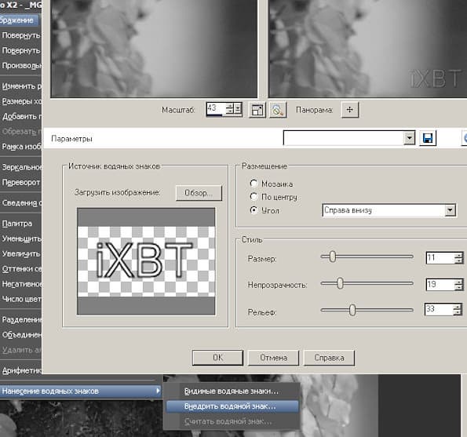This screenshot has height=437, width=467.
Task: Select Негативное menu item
Action: [x=21, y=284]
